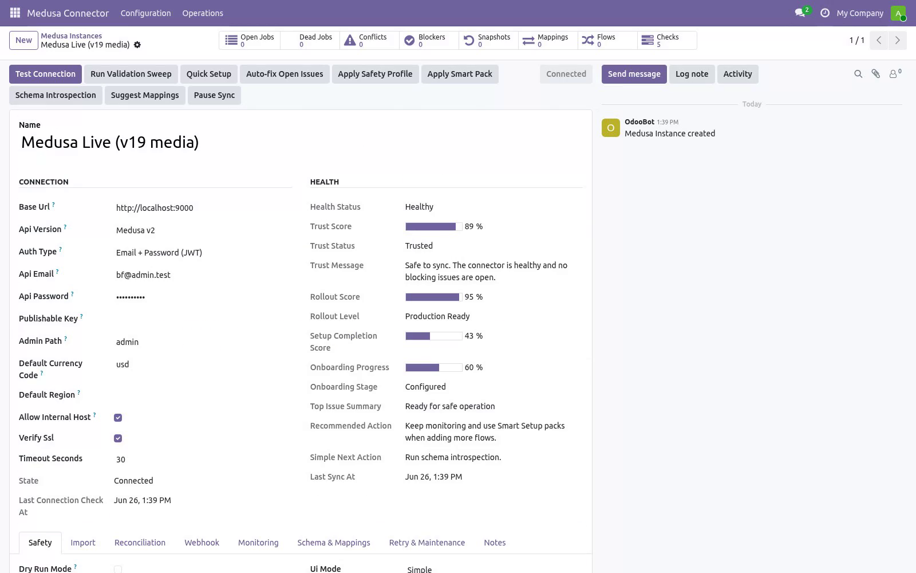916x573 pixels.
Task: Switch to the Webhook tab
Action: (x=202, y=543)
